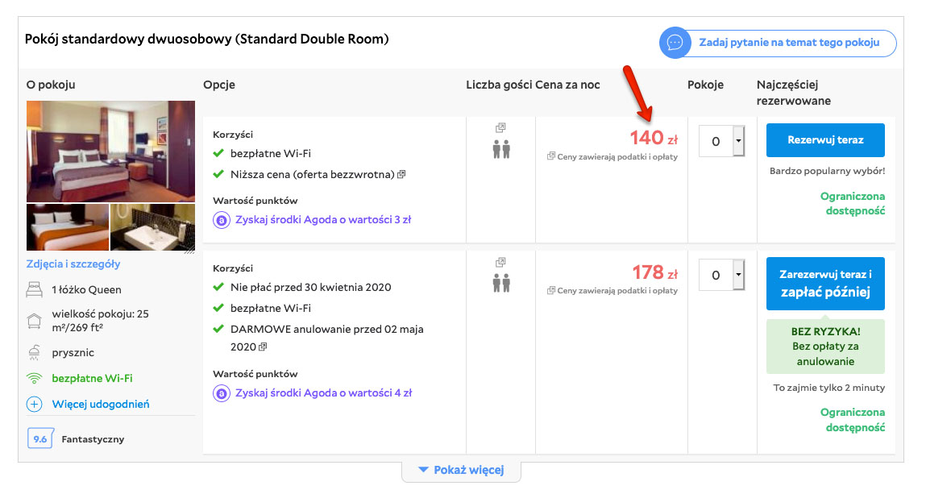The width and height of the screenshot is (926, 490).
Task: Click the info icon next to Niższa cena offer
Action: (401, 174)
